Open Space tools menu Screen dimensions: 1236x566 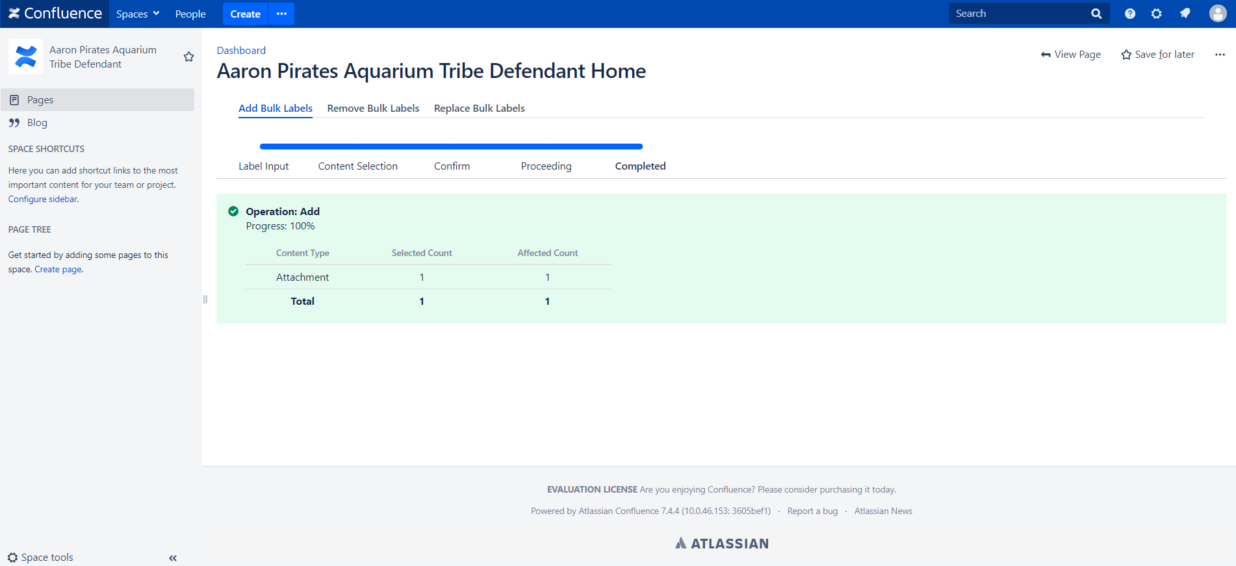(40, 558)
